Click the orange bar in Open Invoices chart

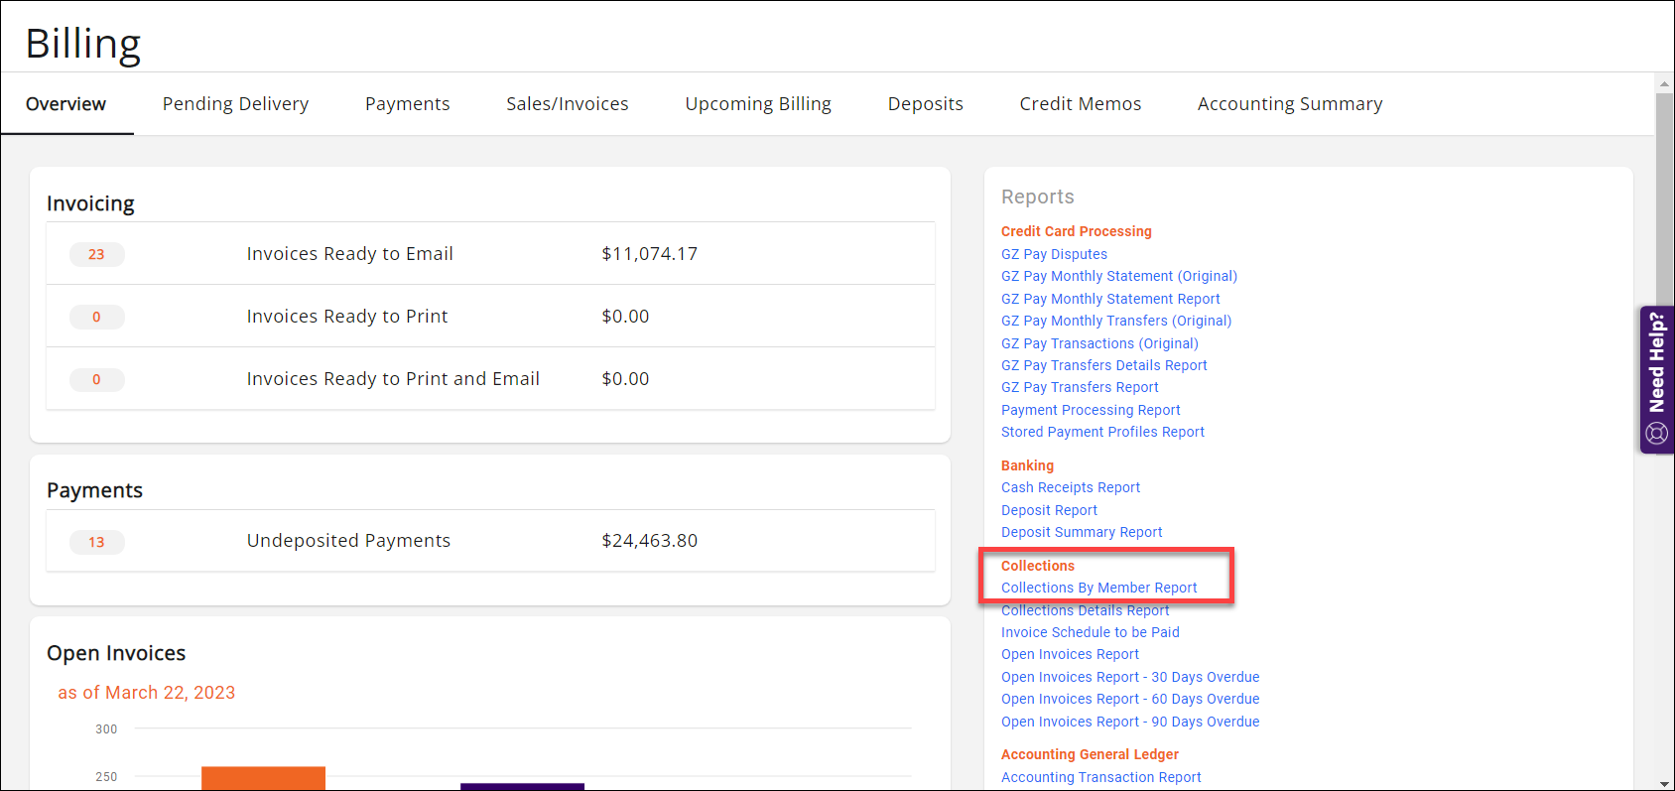[x=263, y=777]
